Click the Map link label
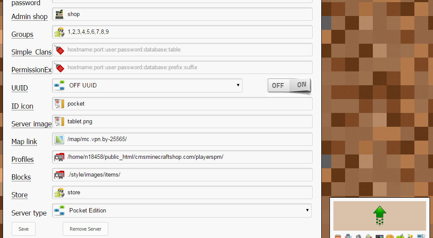This screenshot has width=433, height=238. coord(24,142)
